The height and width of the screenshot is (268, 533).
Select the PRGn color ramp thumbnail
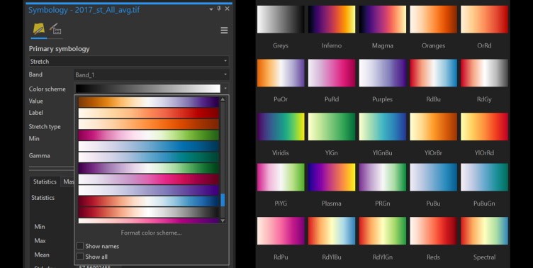tap(383, 177)
